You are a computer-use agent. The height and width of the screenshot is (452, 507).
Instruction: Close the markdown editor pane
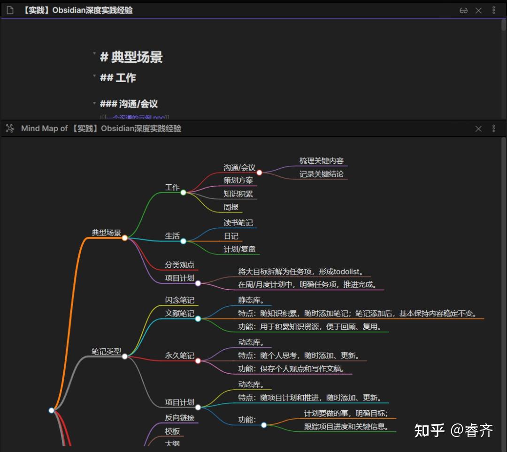[478, 10]
